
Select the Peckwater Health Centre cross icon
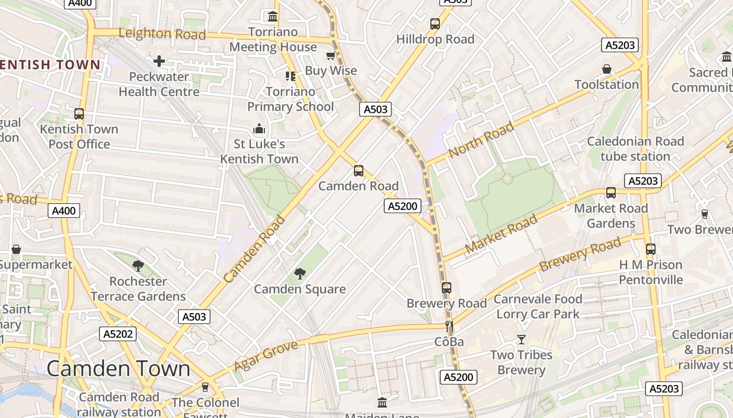[159, 61]
